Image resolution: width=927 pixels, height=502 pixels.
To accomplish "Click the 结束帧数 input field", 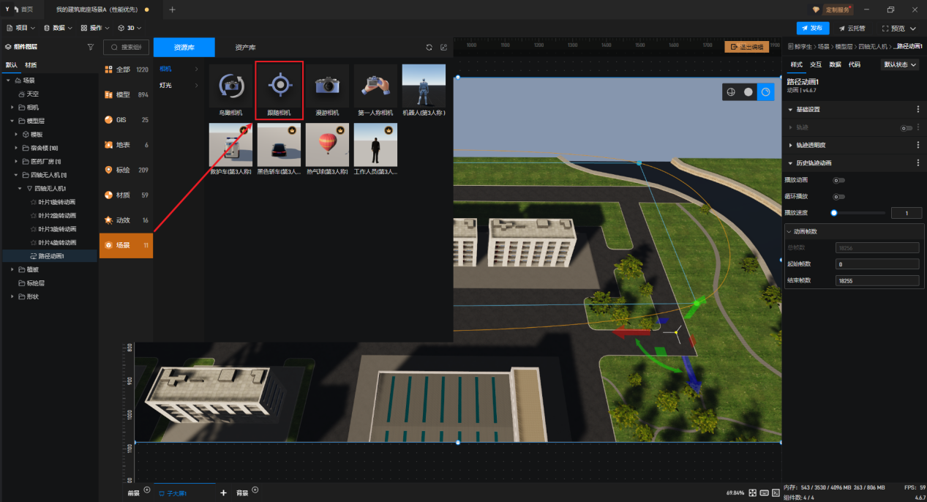I will click(x=877, y=280).
